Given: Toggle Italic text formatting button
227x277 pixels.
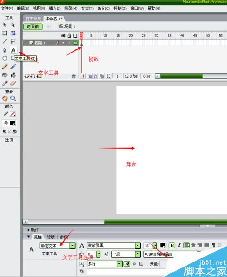Looking at the screenshot, I should (x=179, y=245).
